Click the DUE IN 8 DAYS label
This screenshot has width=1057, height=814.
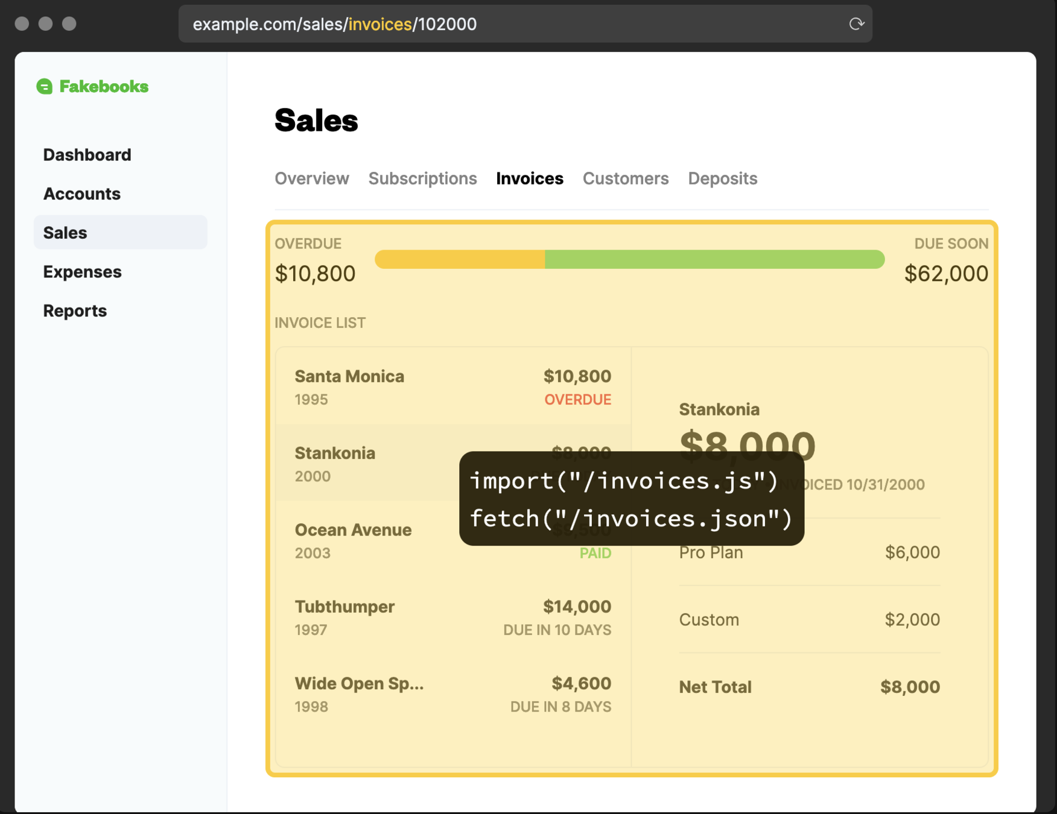[x=561, y=707]
